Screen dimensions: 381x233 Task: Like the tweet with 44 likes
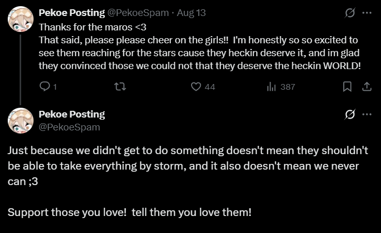[196, 87]
